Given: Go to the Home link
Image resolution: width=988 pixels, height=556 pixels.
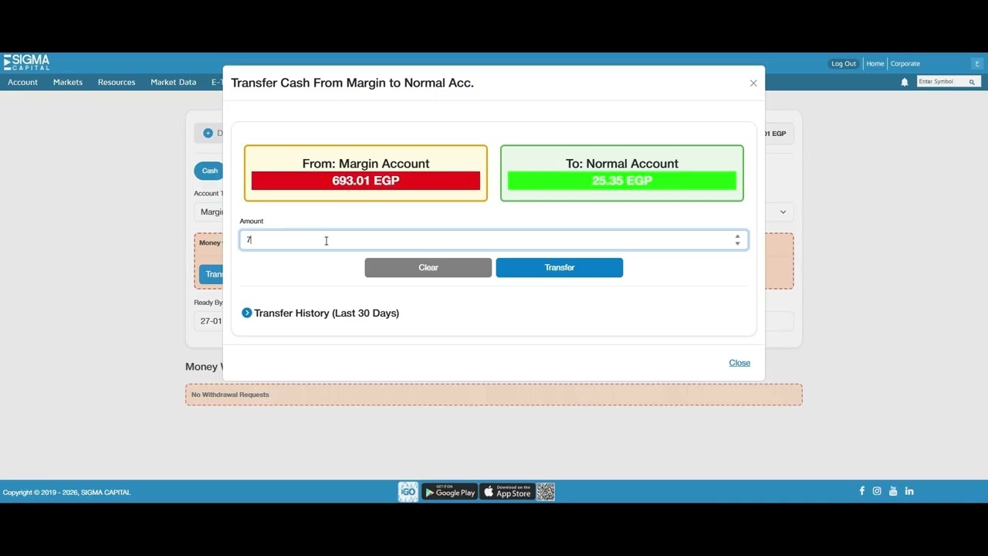Looking at the screenshot, I should click(x=875, y=63).
